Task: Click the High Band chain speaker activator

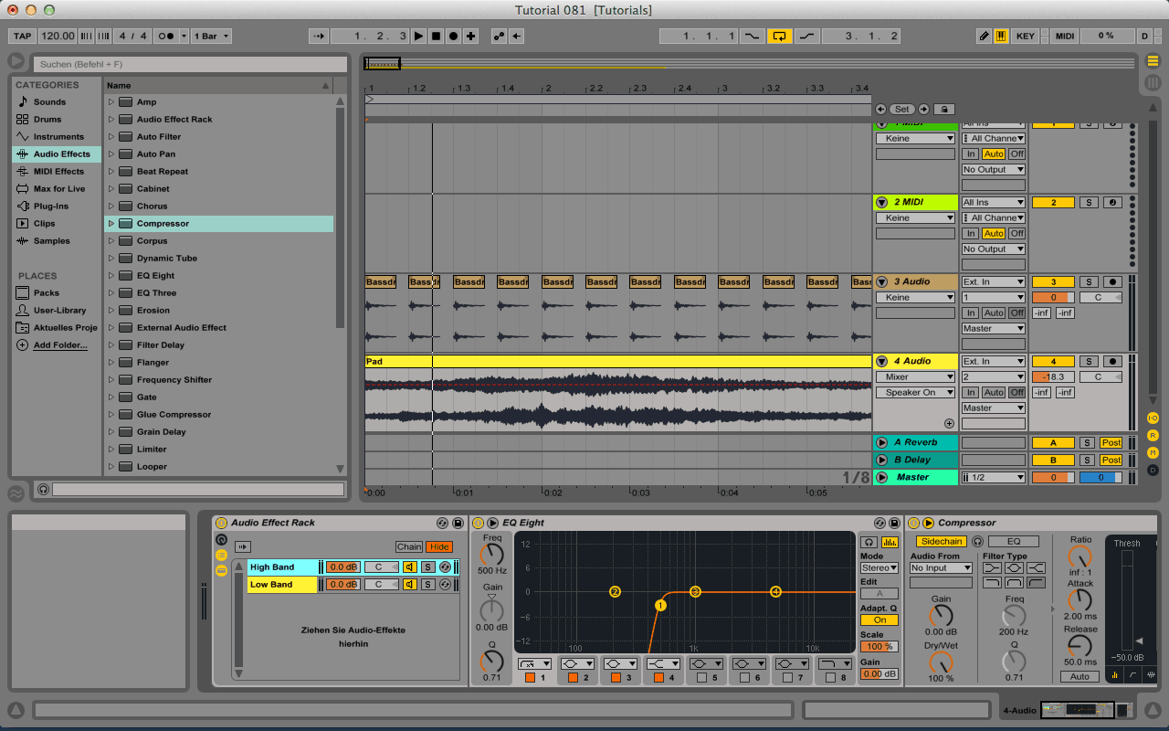Action: [x=409, y=567]
